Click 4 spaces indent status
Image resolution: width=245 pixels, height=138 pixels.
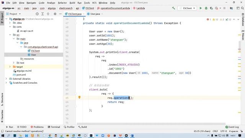click(x=234, y=131)
